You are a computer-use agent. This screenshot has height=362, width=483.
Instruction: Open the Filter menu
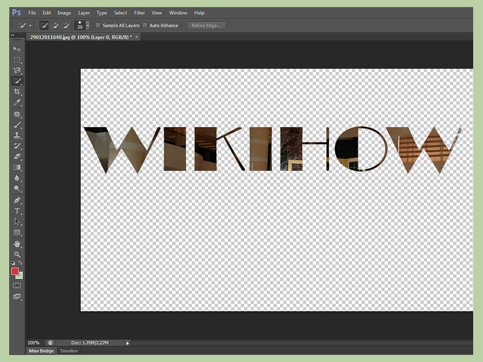[139, 13]
